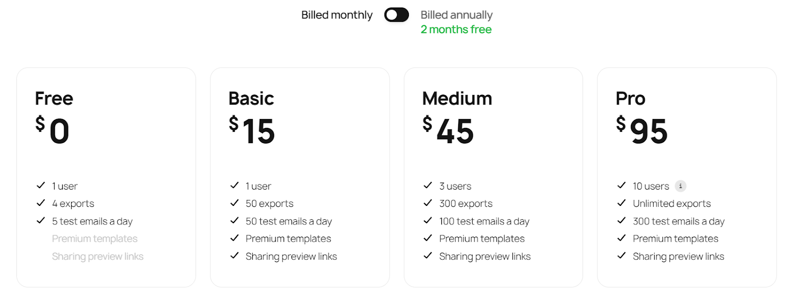Select the Billed monthly label
This screenshot has width=796, height=293.
click(337, 15)
